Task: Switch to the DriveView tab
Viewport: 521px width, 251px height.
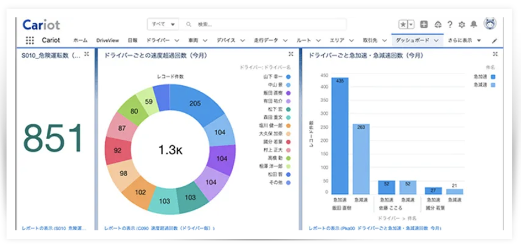Action: (x=107, y=41)
